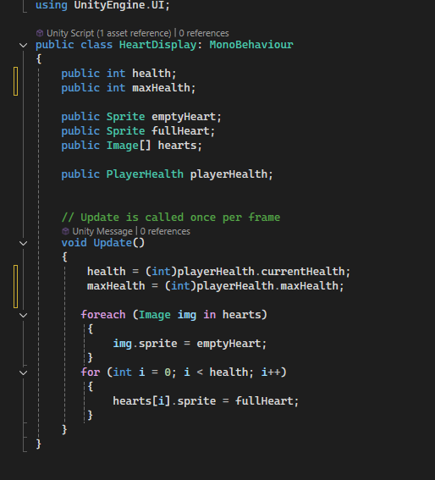435x480 pixels.
Task: Collapse the HeartDisplay class region
Action: coord(23,46)
